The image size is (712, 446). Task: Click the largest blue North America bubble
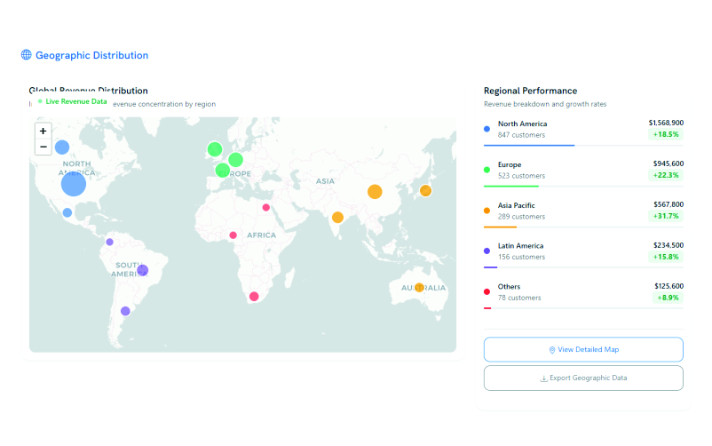click(x=74, y=184)
